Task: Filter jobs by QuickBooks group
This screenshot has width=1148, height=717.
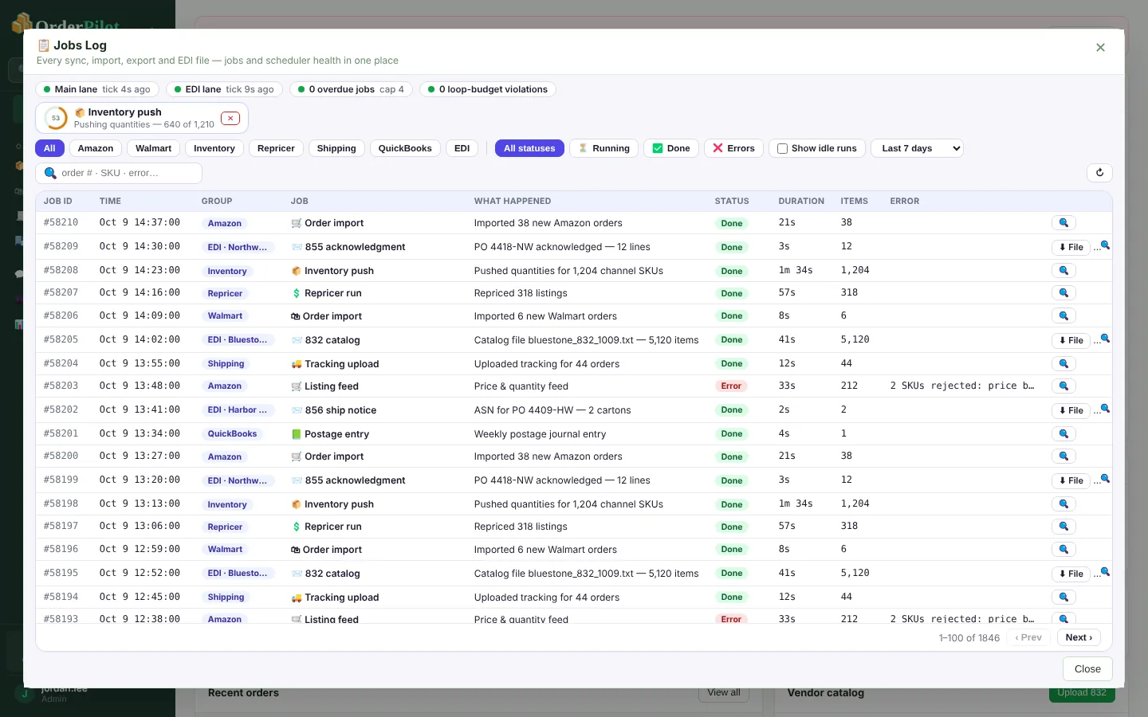Action: tap(405, 148)
